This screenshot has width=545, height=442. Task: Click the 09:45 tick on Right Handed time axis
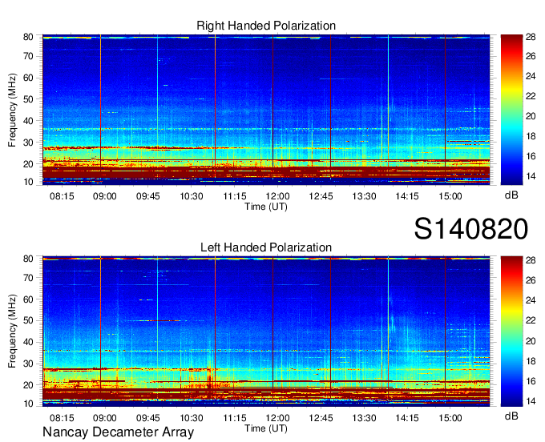click(x=148, y=196)
